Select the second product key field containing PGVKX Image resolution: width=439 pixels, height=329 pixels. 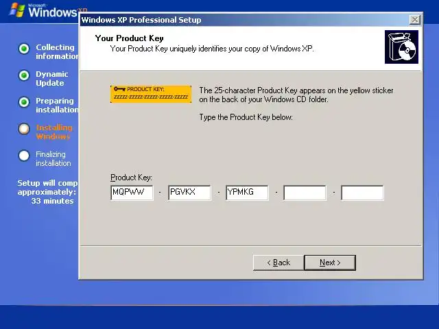189,193
